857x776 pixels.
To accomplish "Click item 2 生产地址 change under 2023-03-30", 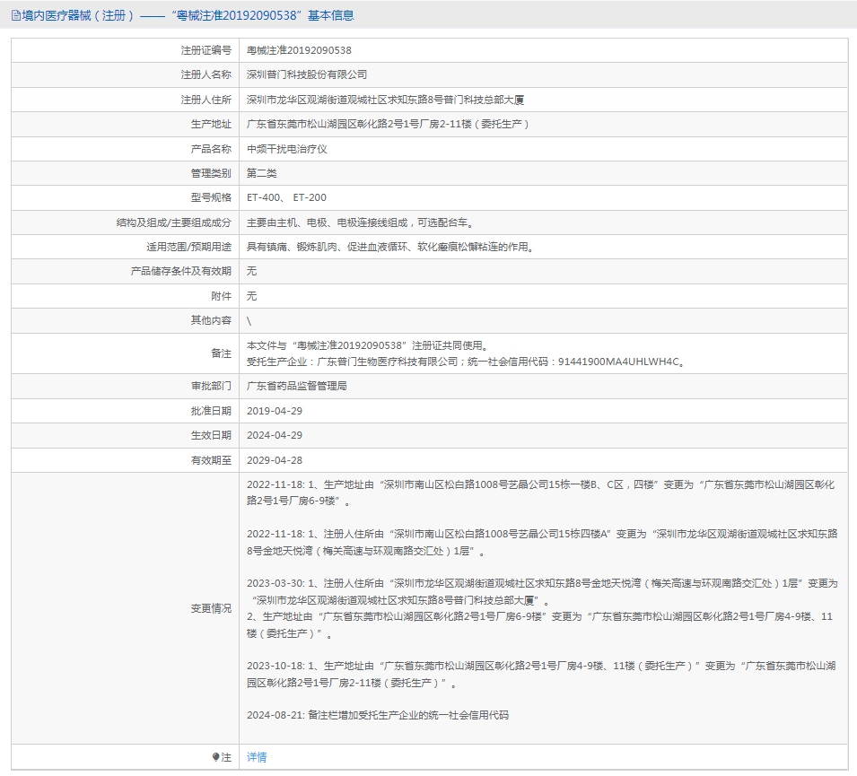I will point(539,625).
